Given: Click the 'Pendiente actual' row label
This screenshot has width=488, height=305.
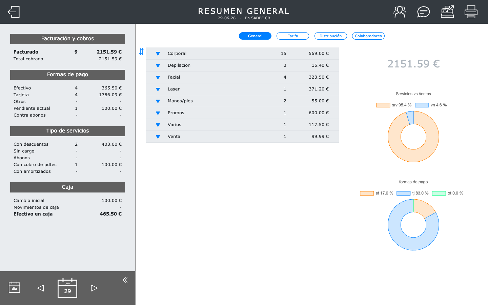Looking at the screenshot, I should [32, 108].
